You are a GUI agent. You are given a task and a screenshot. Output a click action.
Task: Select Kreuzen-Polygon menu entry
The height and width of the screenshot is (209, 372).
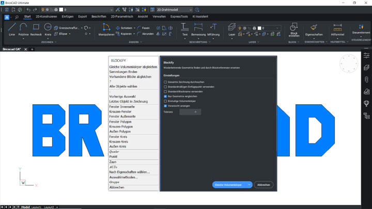click(121, 126)
